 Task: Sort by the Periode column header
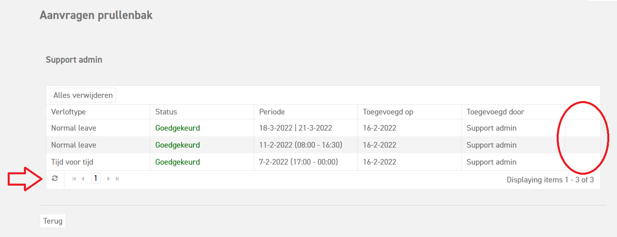click(x=272, y=112)
